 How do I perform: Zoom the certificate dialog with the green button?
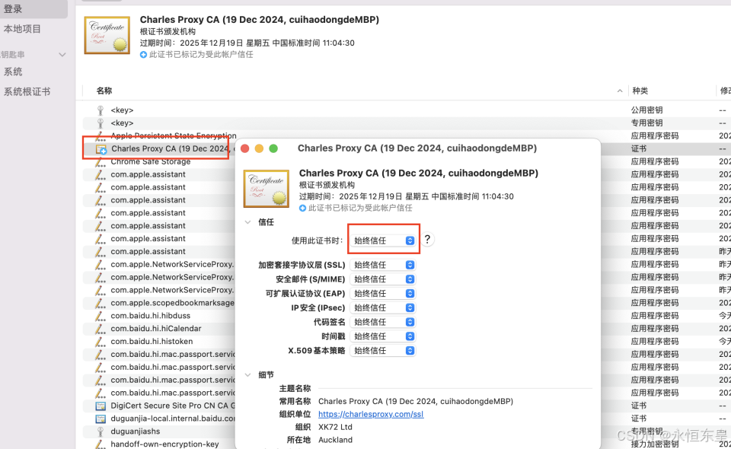273,148
